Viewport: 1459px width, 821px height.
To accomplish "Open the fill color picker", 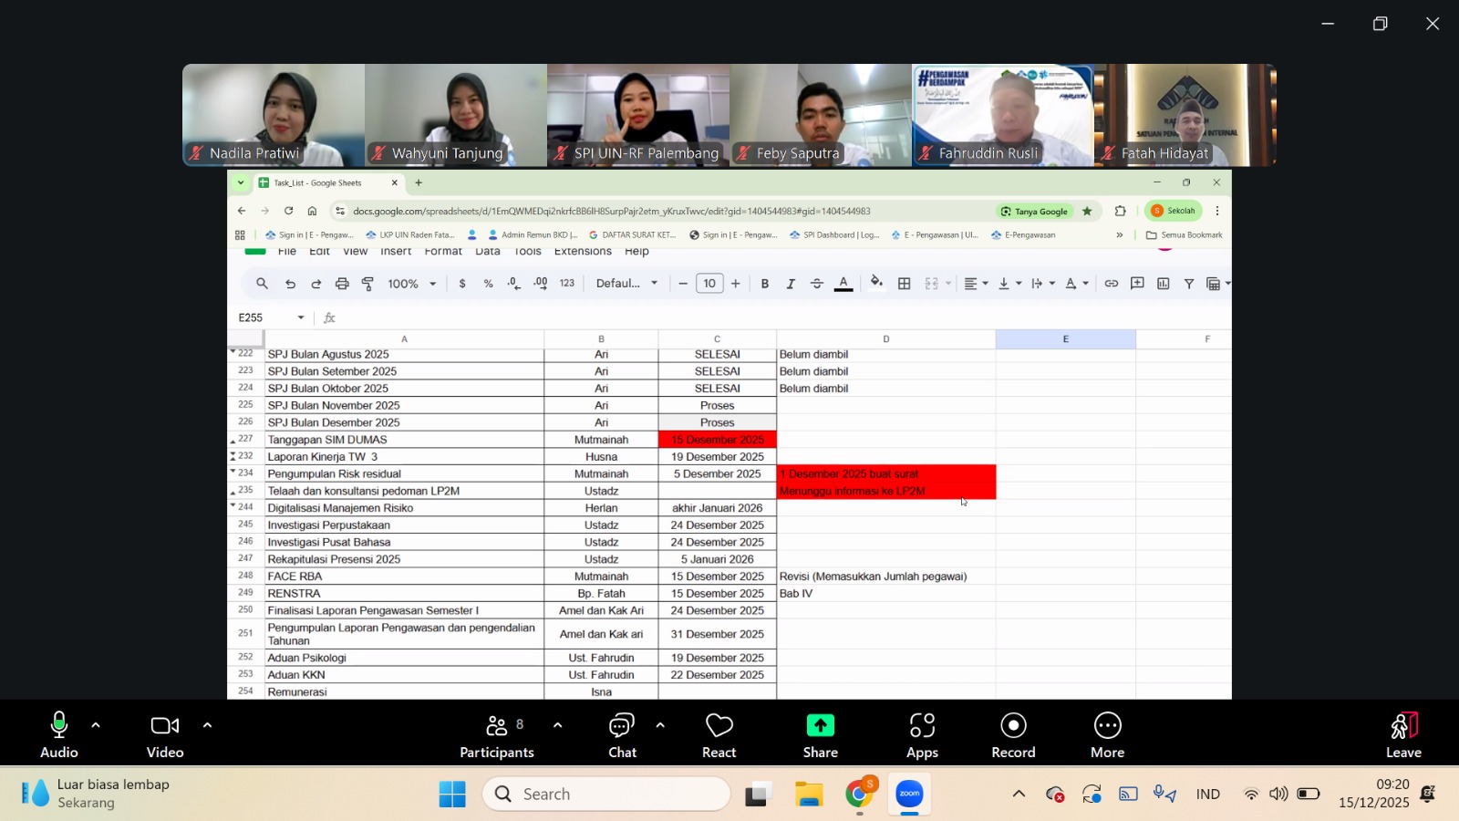I will (x=876, y=284).
